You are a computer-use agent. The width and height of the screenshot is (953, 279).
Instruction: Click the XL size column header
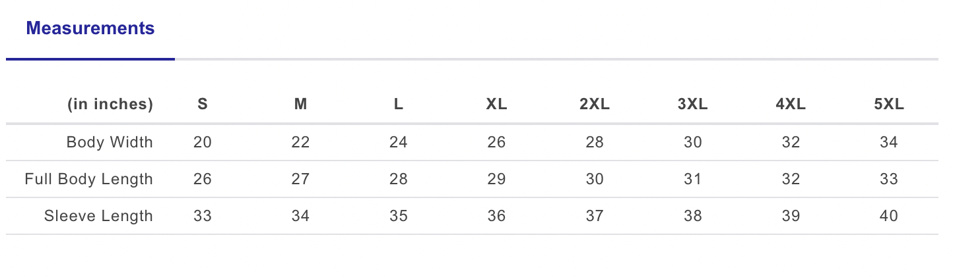496,104
